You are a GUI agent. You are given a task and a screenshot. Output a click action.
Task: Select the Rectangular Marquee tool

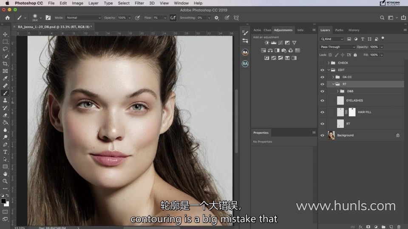click(5, 42)
